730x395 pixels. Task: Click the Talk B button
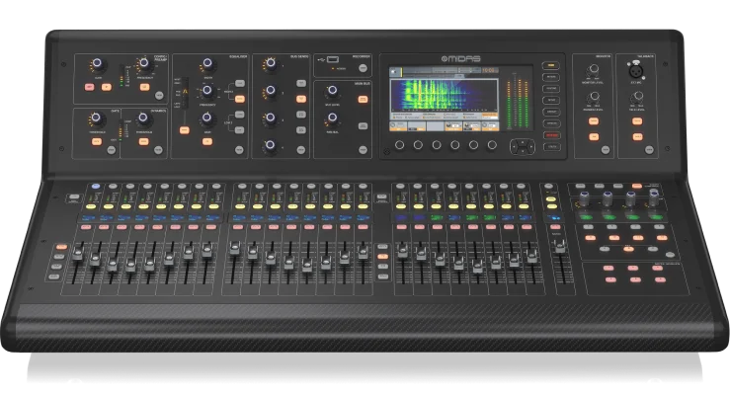coord(637,137)
